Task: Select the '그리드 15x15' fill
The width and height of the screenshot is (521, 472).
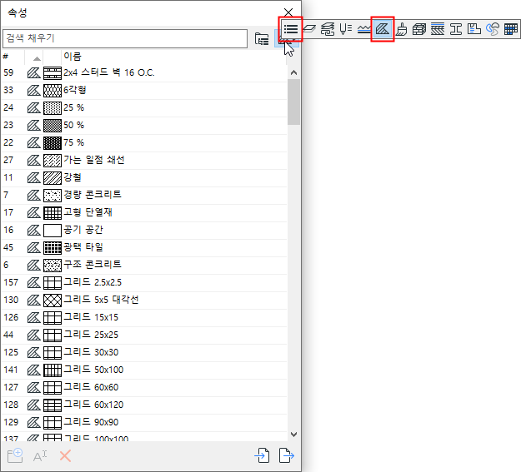Action: [144, 318]
